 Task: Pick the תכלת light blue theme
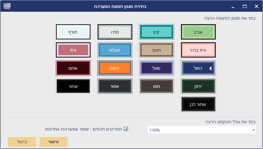point(115,50)
